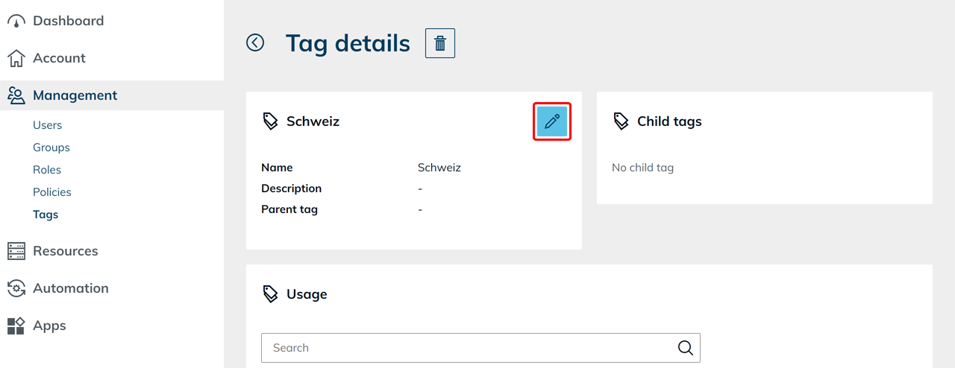The width and height of the screenshot is (955, 368).
Task: Click the Account house icon
Action: [x=16, y=58]
